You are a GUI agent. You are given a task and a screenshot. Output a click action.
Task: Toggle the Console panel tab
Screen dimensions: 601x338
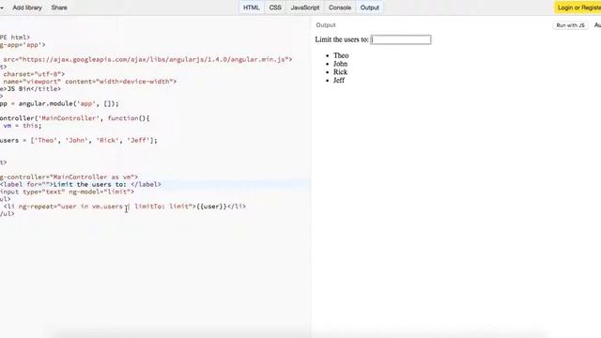tap(340, 8)
